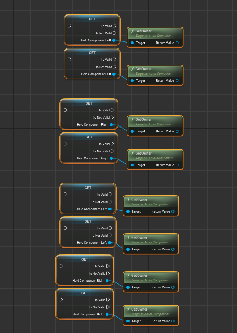Click Target pin, sixth Get Owner node from top

(128, 249)
